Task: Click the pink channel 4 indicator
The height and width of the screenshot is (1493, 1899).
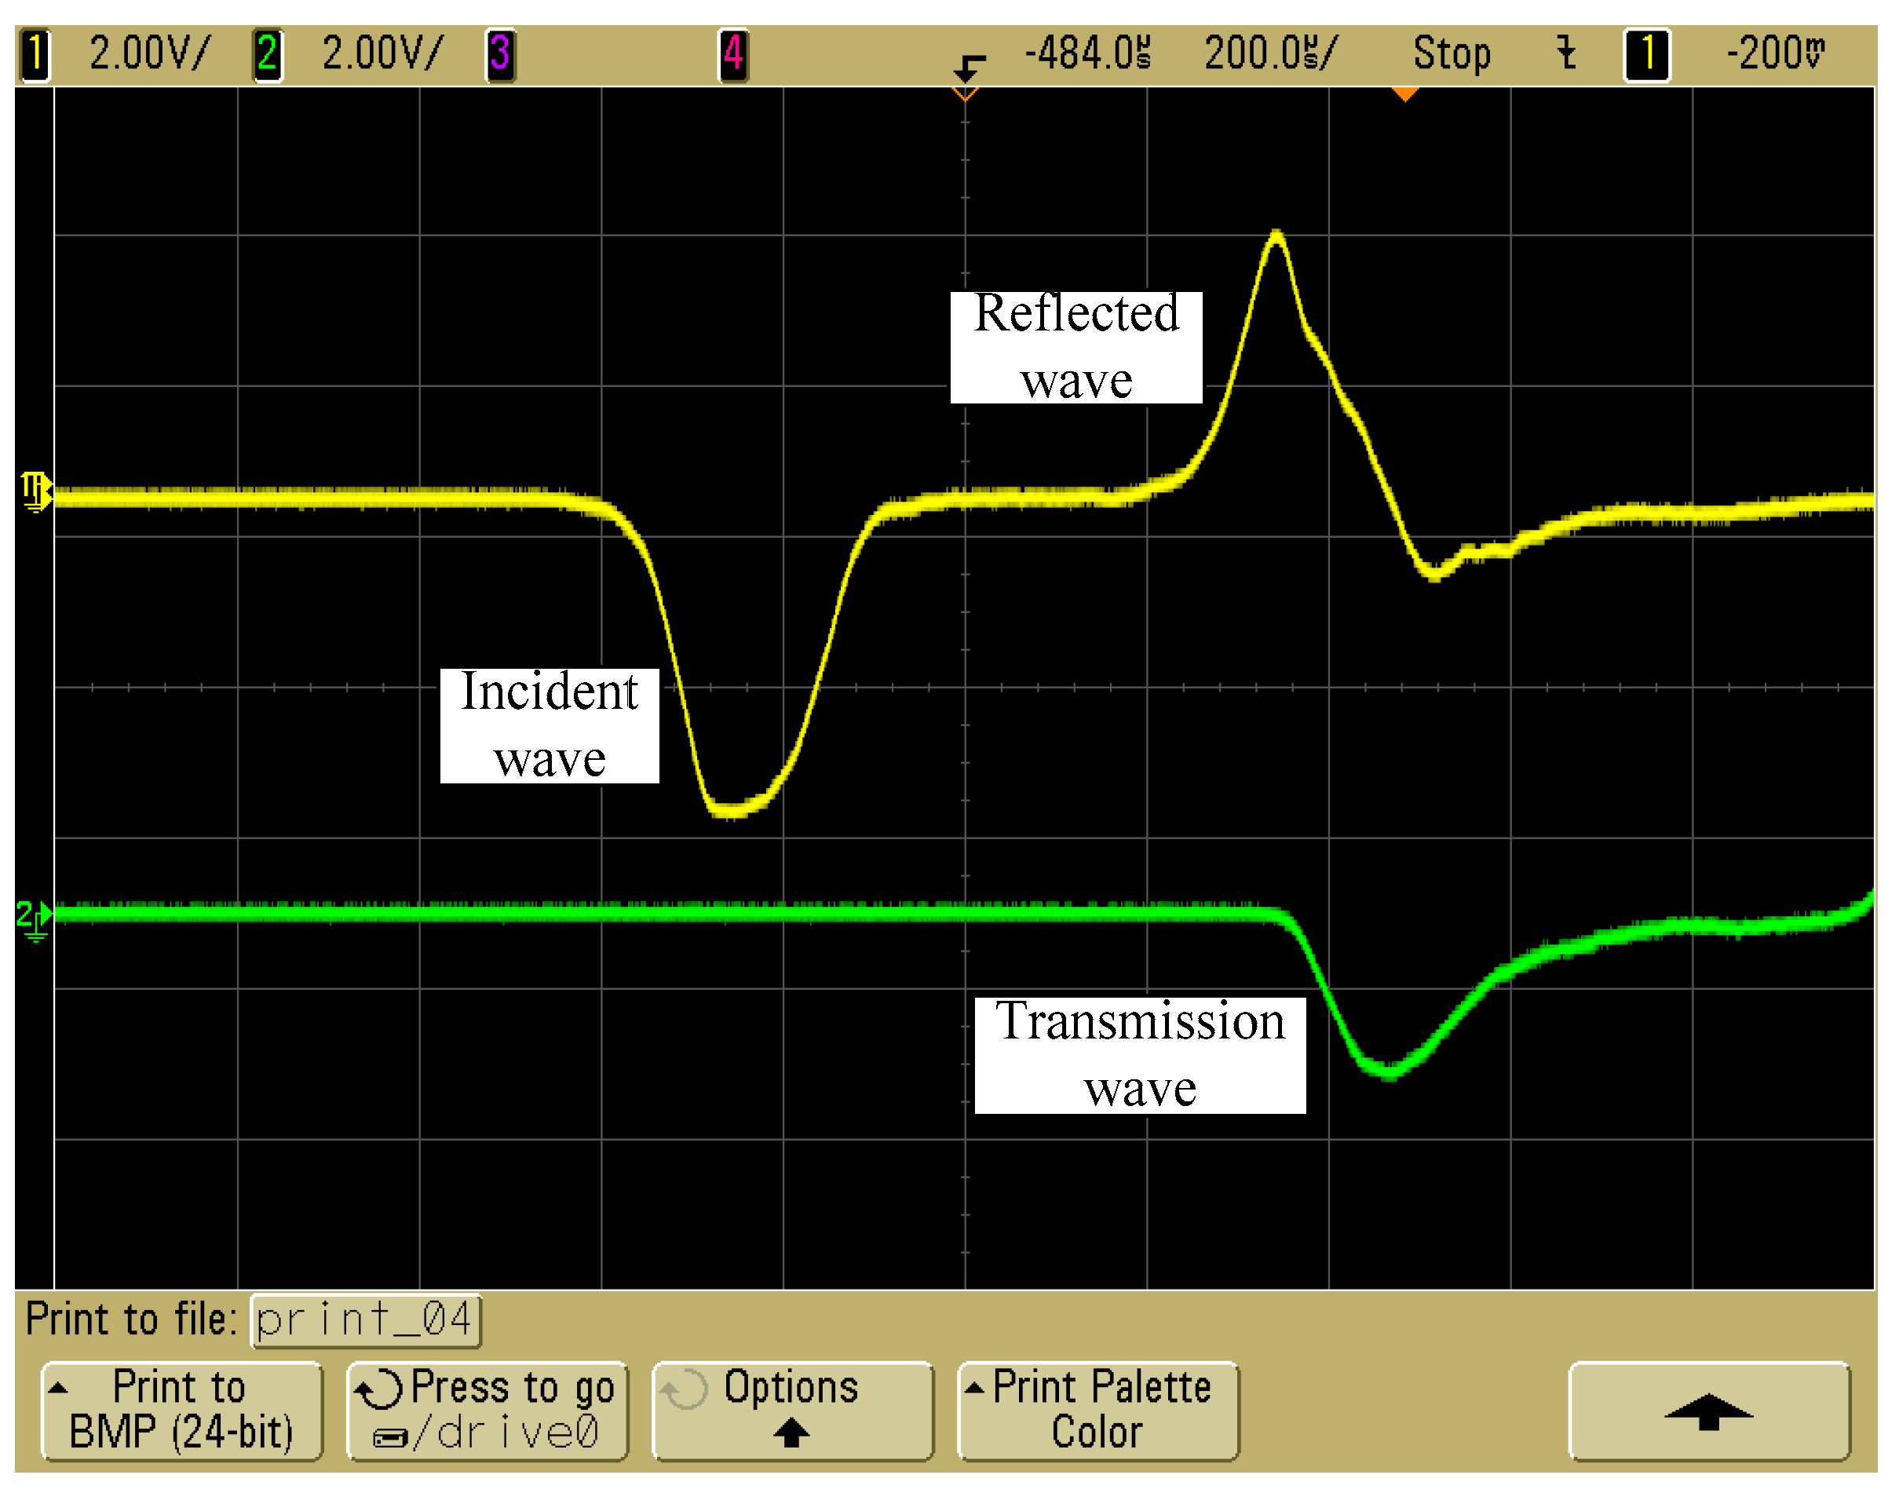Action: click(x=732, y=54)
